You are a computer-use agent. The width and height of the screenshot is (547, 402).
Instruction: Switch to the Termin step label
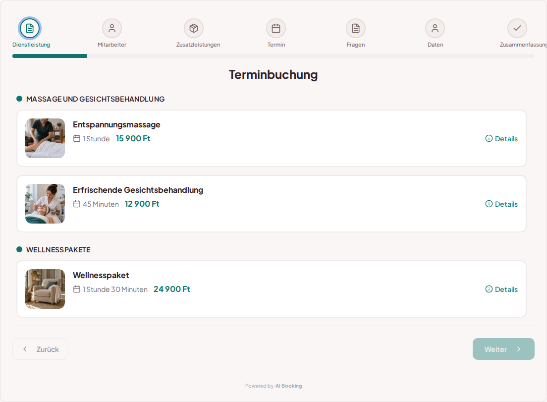tap(276, 45)
